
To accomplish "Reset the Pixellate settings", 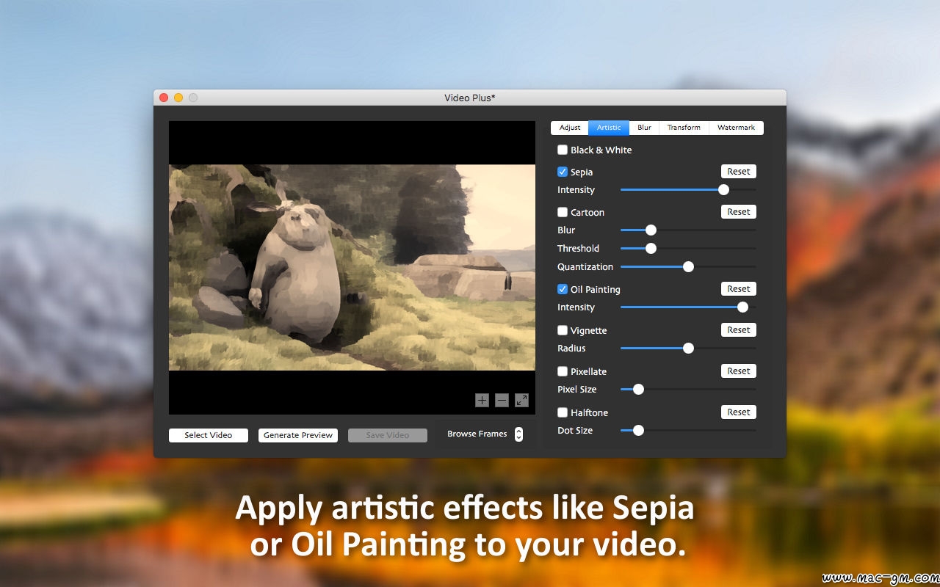I will (x=739, y=371).
